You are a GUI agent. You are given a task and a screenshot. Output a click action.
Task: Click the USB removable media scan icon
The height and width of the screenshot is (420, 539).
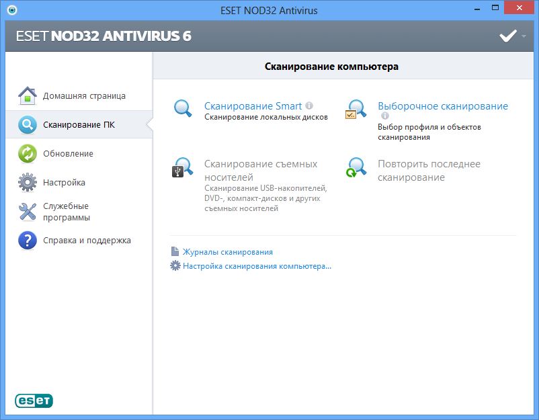click(183, 167)
